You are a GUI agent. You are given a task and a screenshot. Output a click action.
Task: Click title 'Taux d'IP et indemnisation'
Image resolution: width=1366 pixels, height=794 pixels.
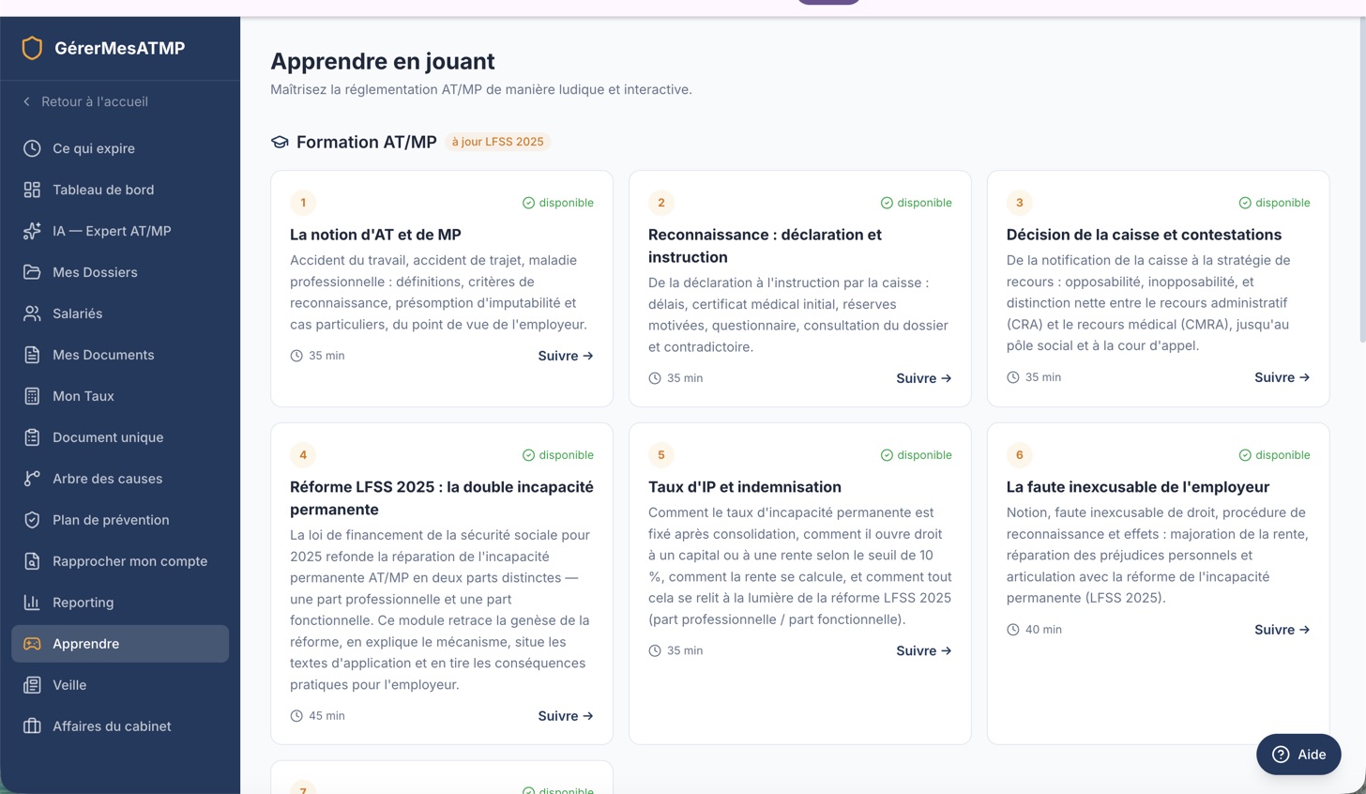click(x=745, y=487)
